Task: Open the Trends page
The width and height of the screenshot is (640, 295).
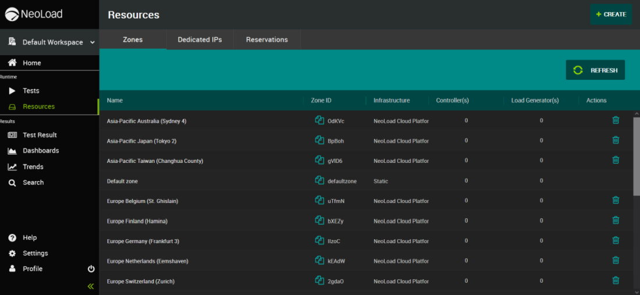Action: pos(33,166)
